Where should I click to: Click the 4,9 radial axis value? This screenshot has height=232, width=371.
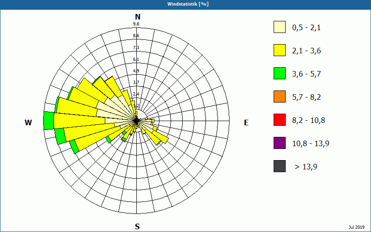[136, 71]
